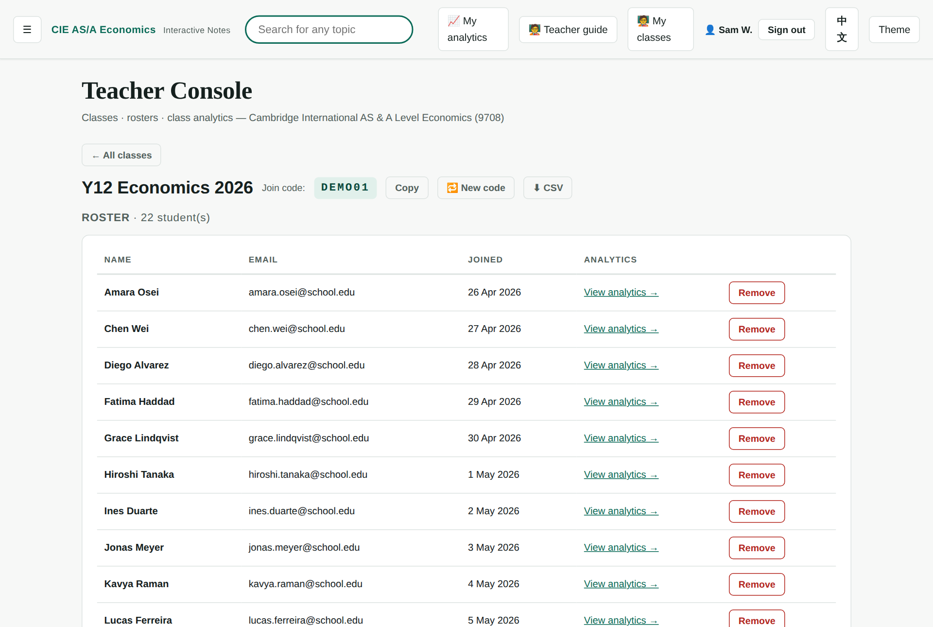Sign out of the account

[786, 30]
